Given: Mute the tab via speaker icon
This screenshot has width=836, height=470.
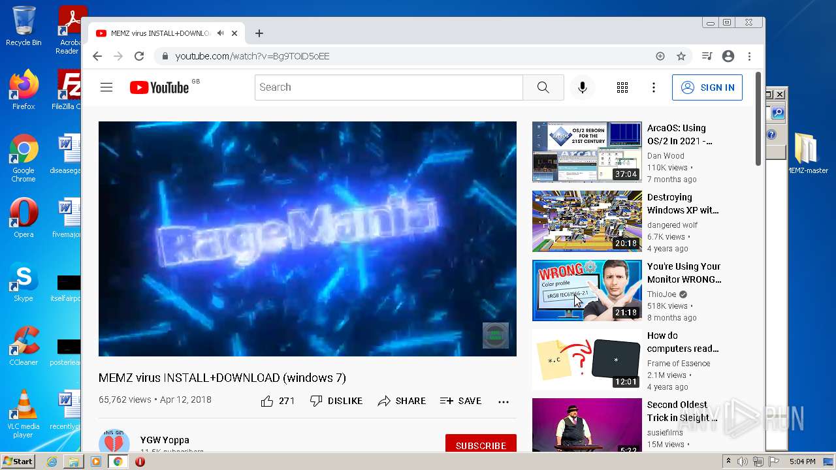Looking at the screenshot, I should point(221,33).
